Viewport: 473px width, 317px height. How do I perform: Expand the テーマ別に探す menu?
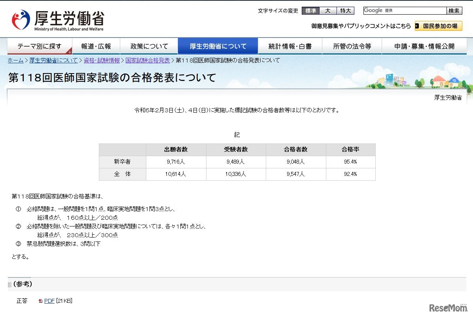point(40,46)
